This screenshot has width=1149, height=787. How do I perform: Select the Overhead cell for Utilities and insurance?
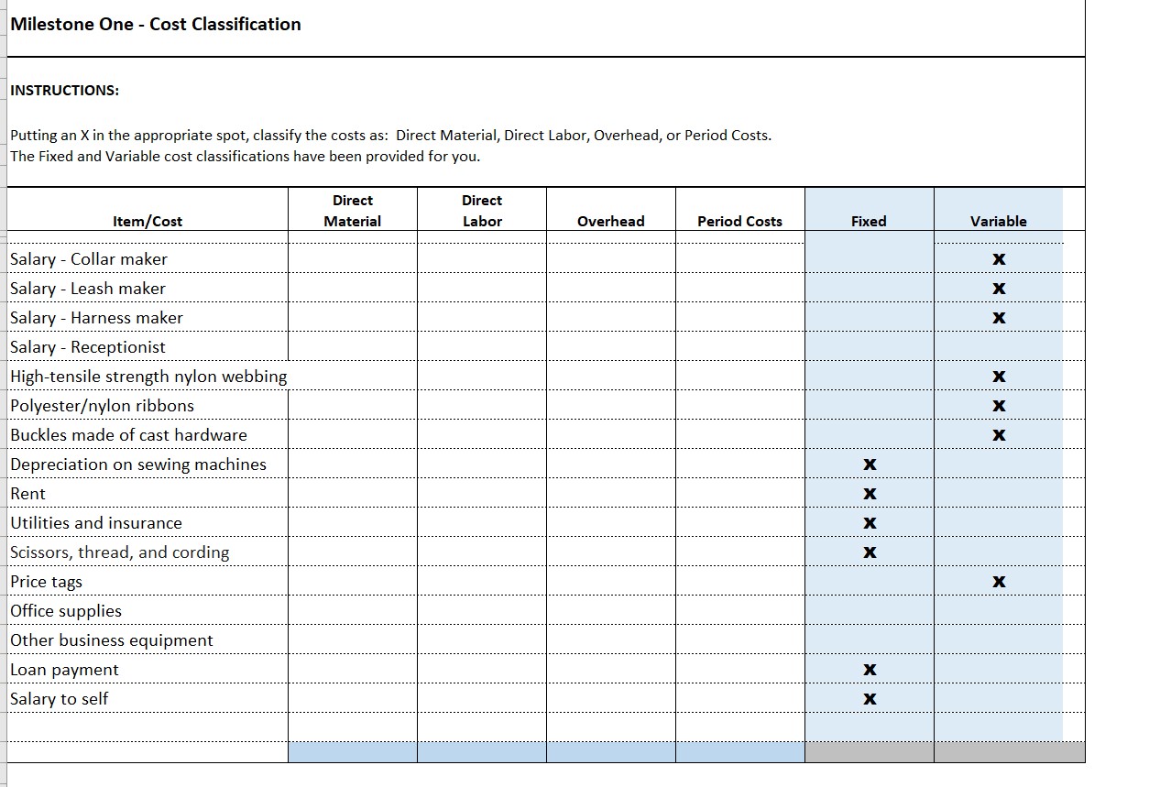[610, 523]
